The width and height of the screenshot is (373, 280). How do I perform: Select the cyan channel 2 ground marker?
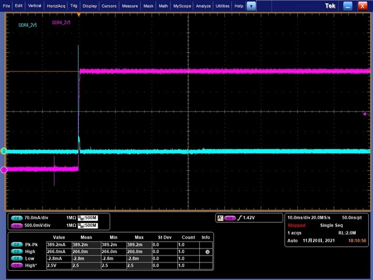click(x=4, y=151)
